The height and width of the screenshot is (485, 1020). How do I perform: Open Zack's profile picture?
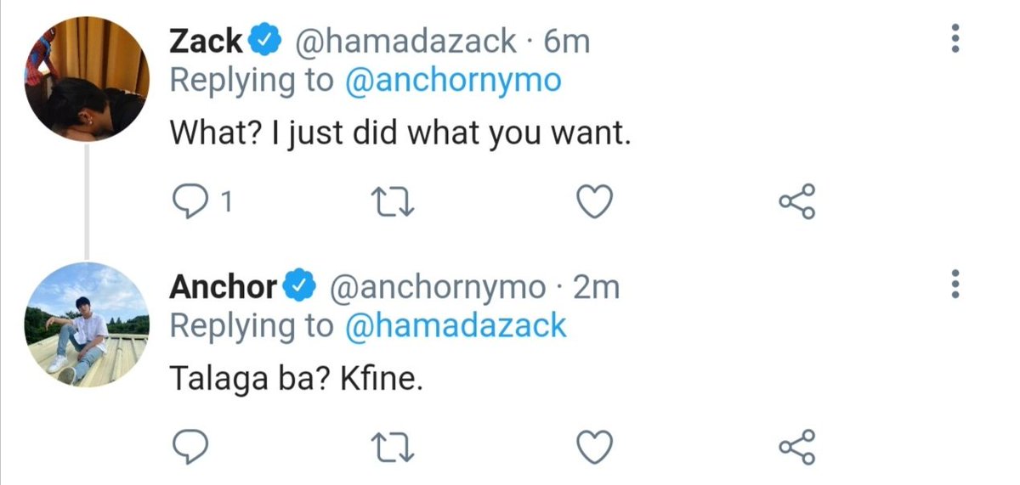click(87, 78)
